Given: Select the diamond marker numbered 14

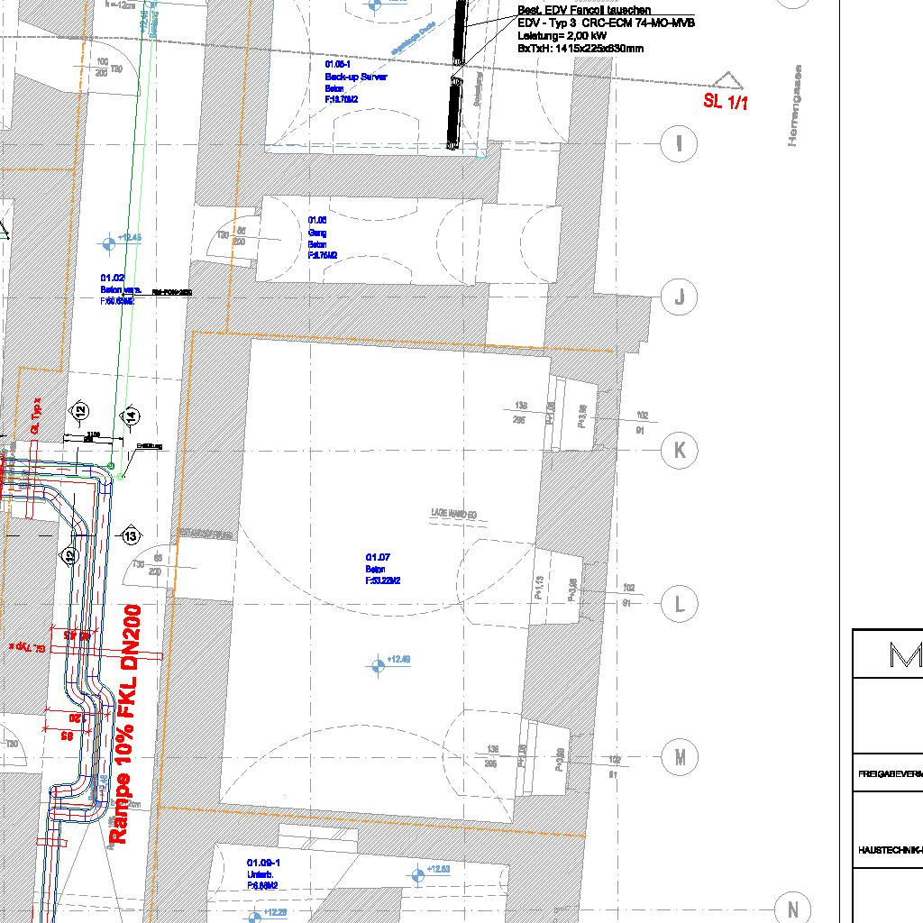Looking at the screenshot, I should click(x=131, y=416).
